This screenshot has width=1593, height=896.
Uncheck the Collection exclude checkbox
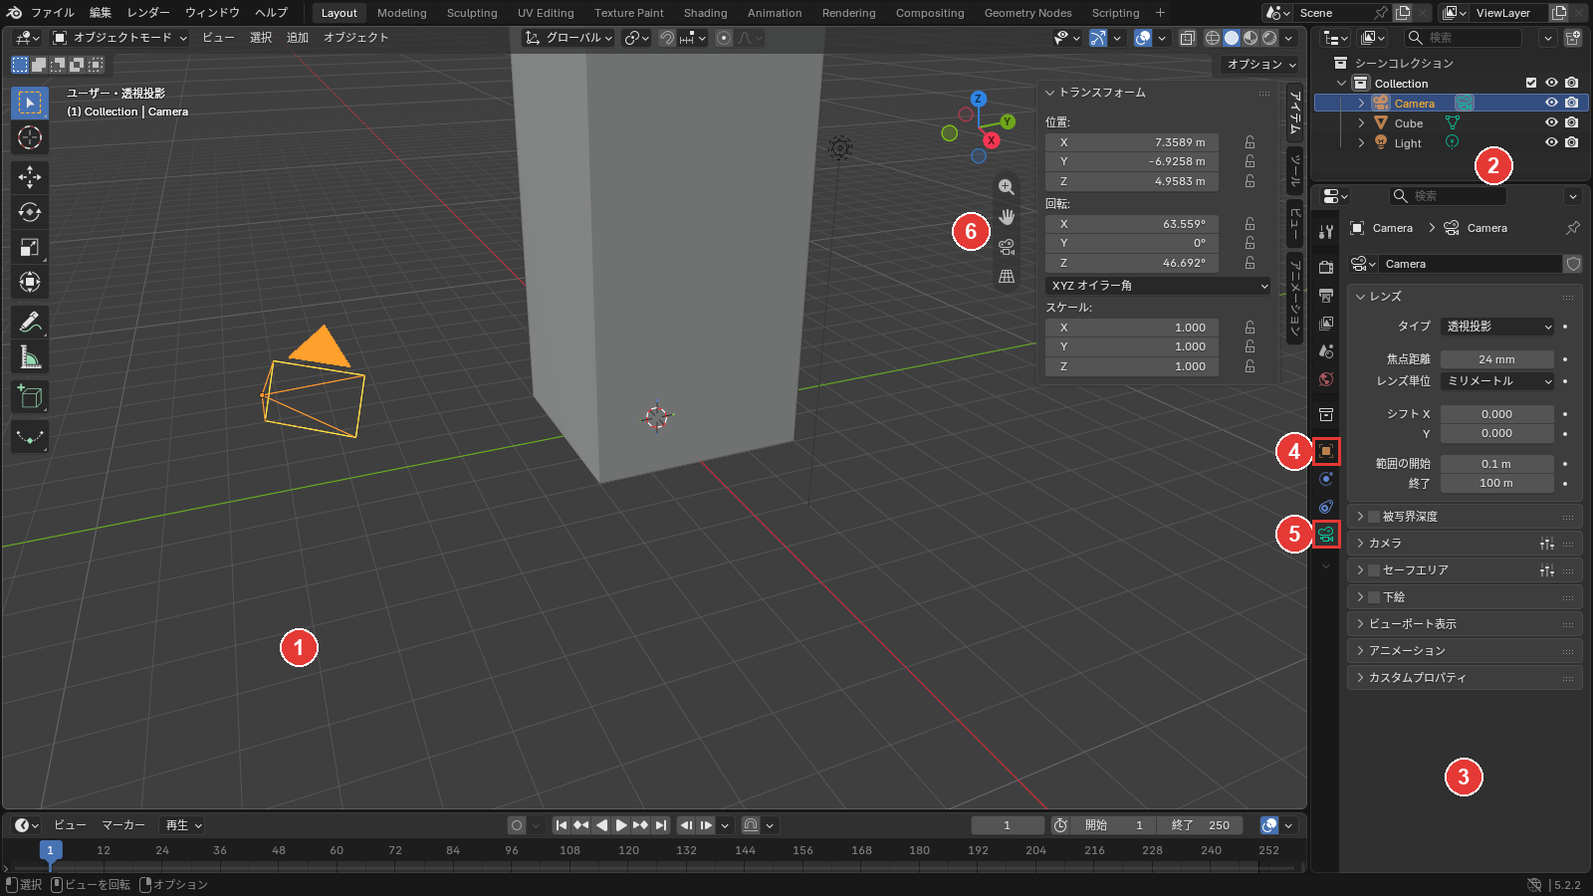coord(1531,83)
